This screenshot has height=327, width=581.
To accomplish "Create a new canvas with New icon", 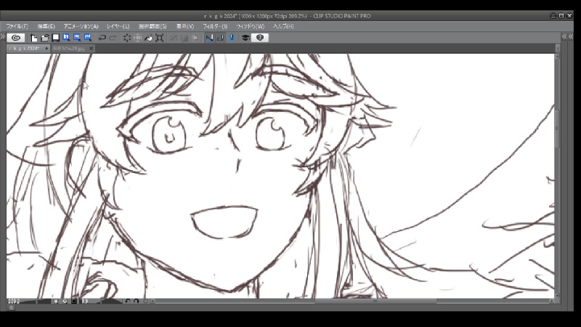I will click(x=33, y=38).
